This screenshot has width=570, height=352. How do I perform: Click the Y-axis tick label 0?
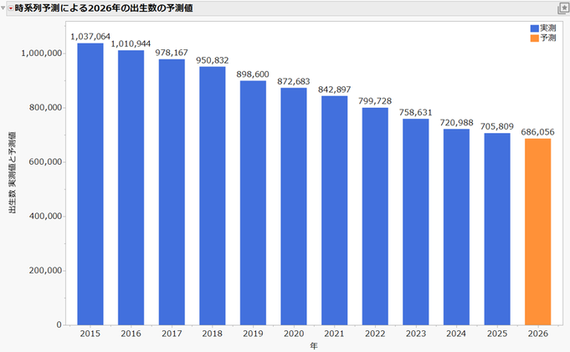(x=59, y=324)
